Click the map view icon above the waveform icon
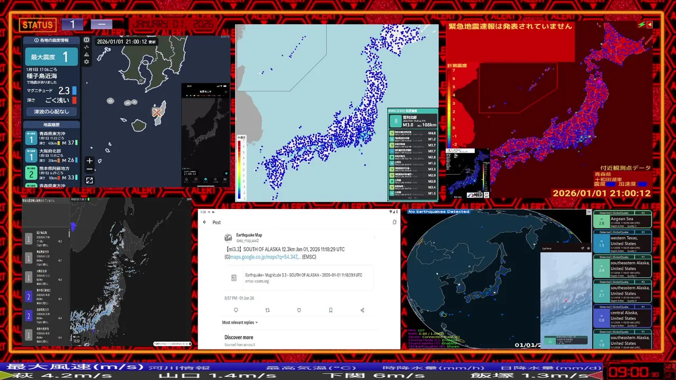 (x=87, y=40)
